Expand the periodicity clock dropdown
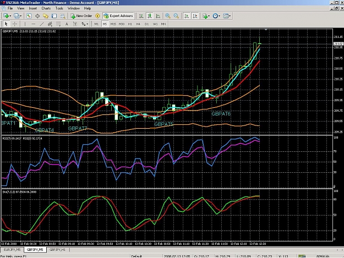This screenshot has width=344, height=258. 216,16
